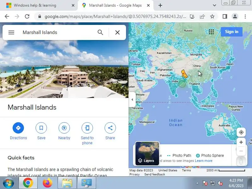
Task: Collapse the side panel arrow
Action: click(x=132, y=100)
